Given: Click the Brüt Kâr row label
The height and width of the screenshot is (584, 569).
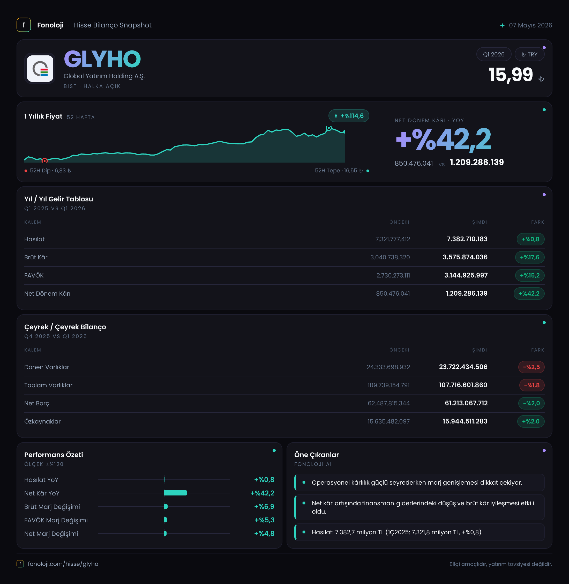Looking at the screenshot, I should (36, 257).
